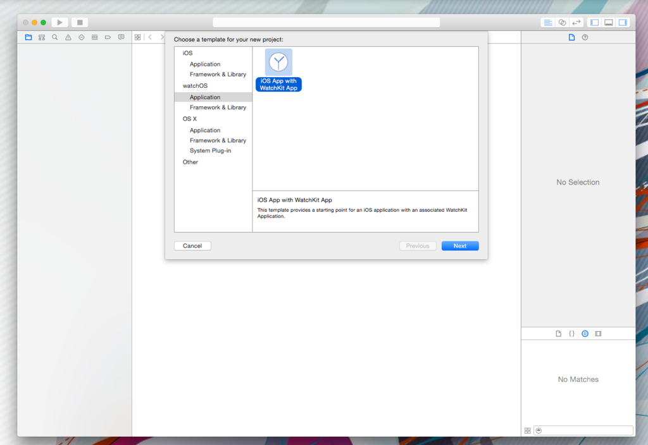Screen dimensions: 648x445
Task: Select Application under iOS
Action: pyautogui.click(x=205, y=64)
